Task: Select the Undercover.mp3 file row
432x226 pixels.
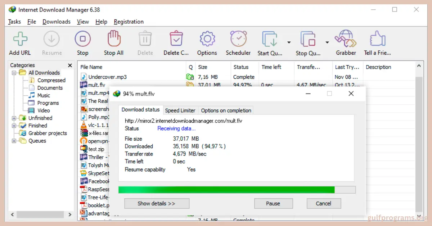Action: click(107, 77)
